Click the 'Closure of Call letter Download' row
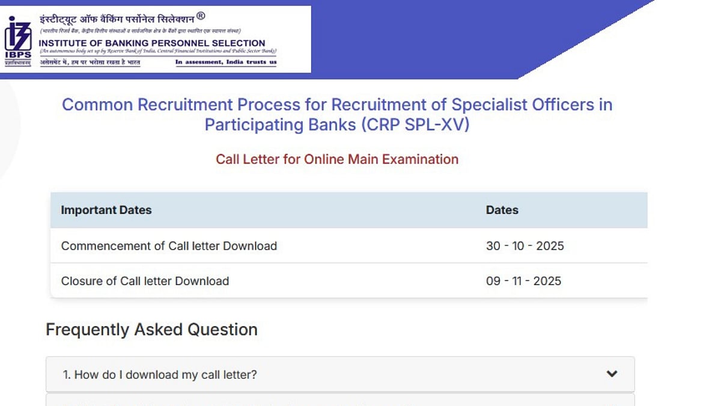 pos(145,281)
